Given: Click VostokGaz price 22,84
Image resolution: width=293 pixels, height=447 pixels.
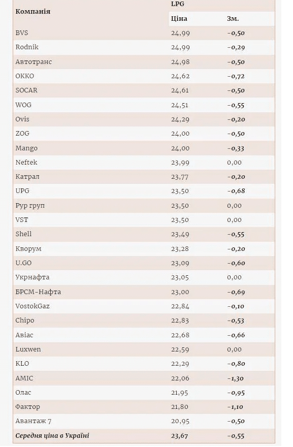Looking at the screenshot, I should 180,306.
